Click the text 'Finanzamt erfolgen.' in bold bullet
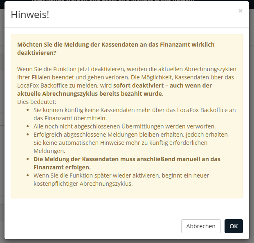This screenshot has width=254, height=243. [62, 167]
